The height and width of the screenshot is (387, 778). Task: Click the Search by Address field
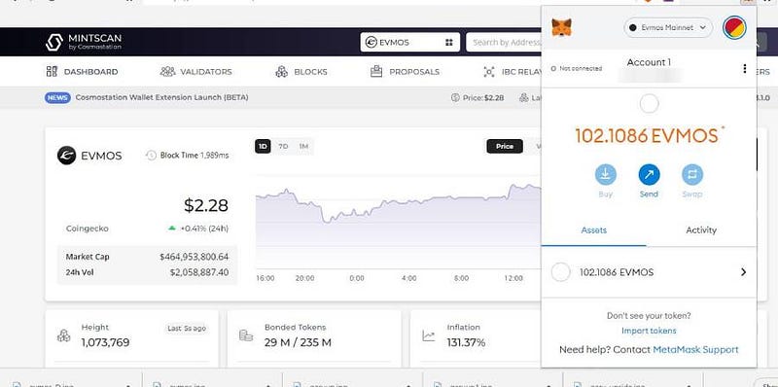click(503, 42)
